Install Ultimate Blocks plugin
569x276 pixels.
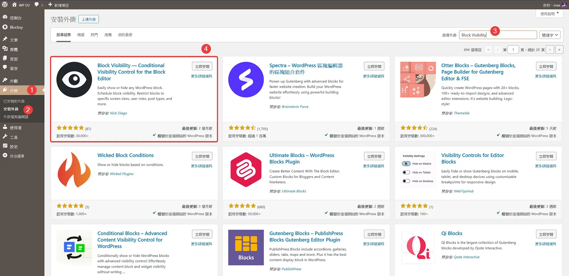tap(374, 156)
